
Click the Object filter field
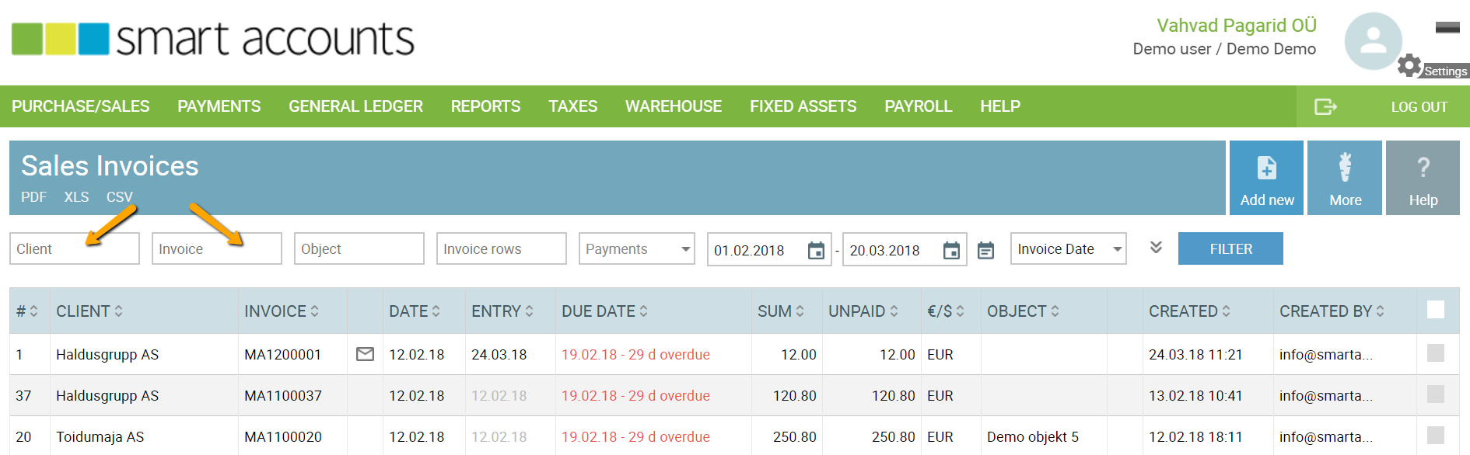[359, 248]
